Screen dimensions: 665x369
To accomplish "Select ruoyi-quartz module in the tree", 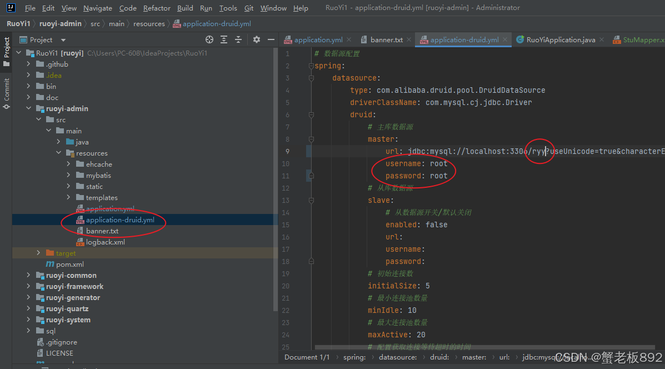I will point(67,308).
